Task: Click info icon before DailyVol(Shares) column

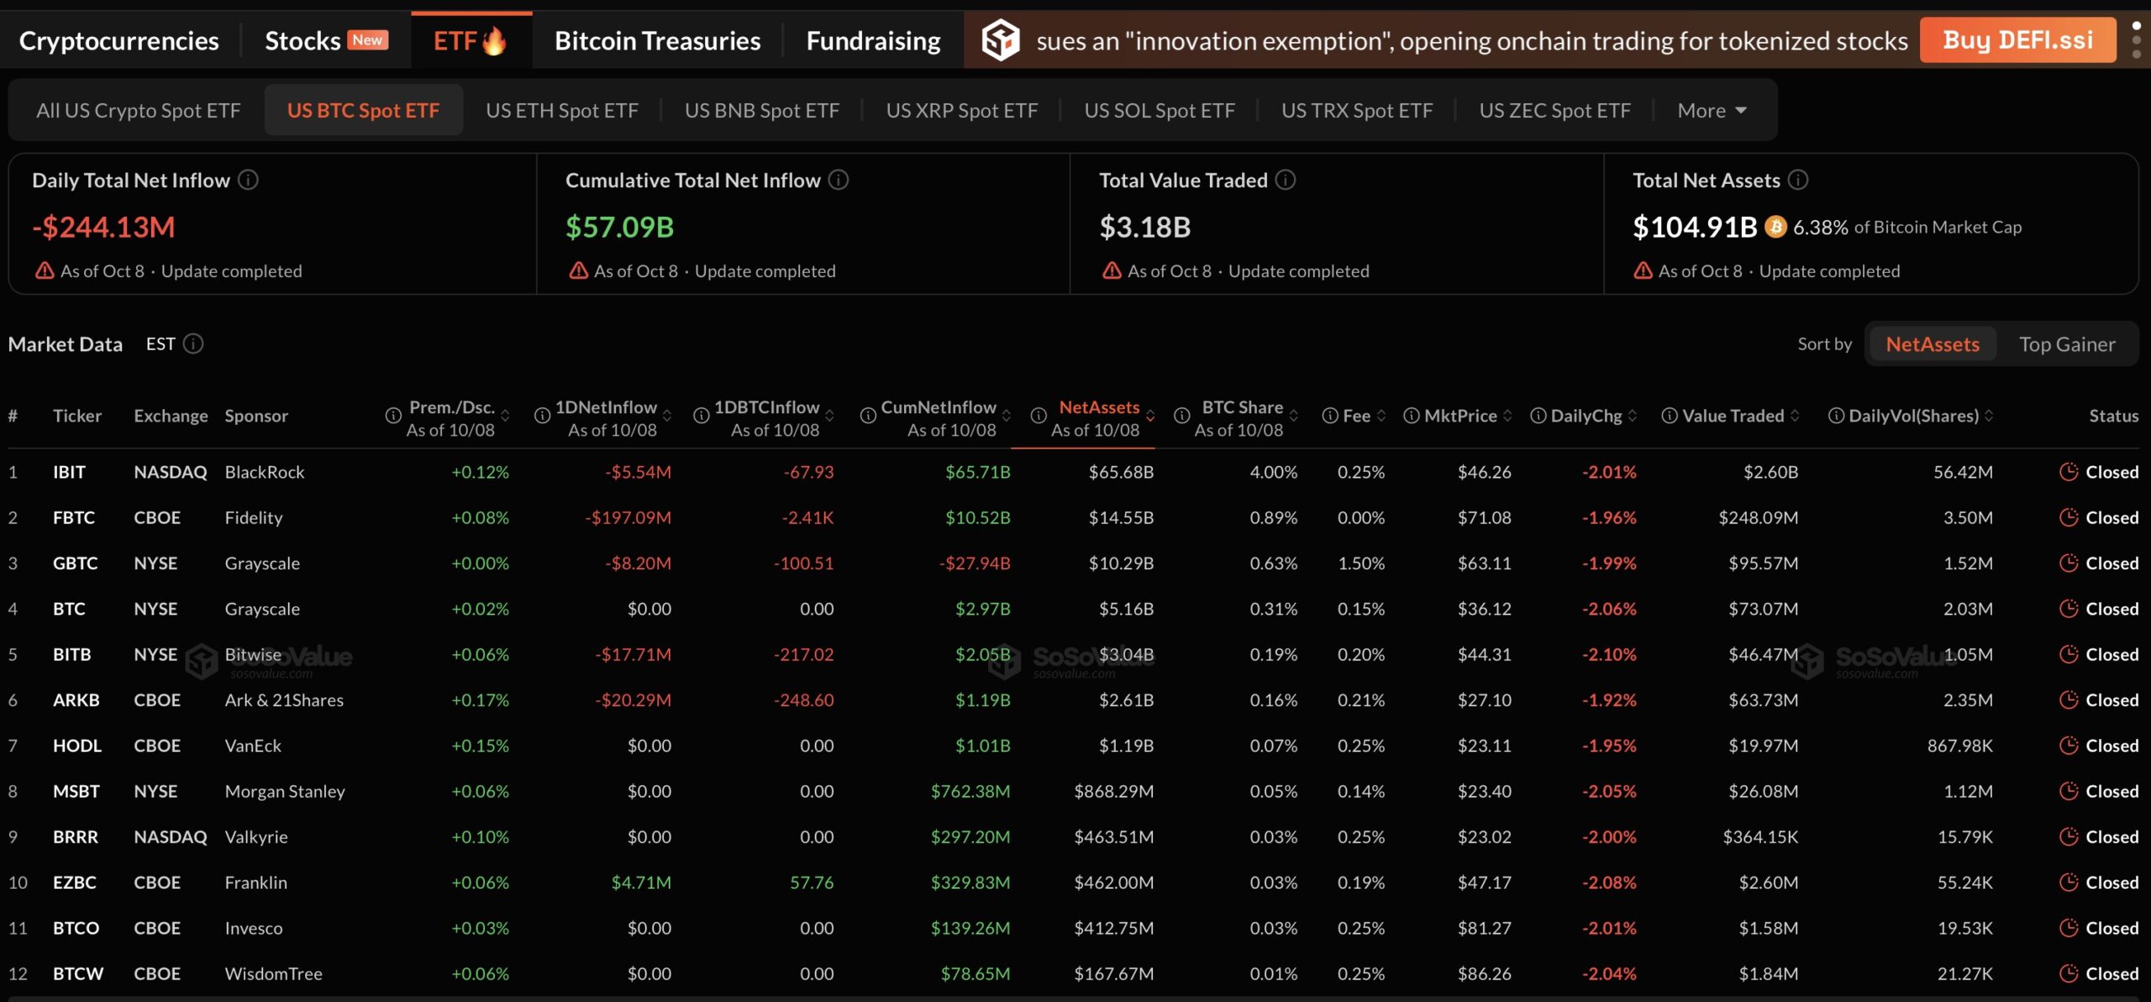Action: point(1837,415)
